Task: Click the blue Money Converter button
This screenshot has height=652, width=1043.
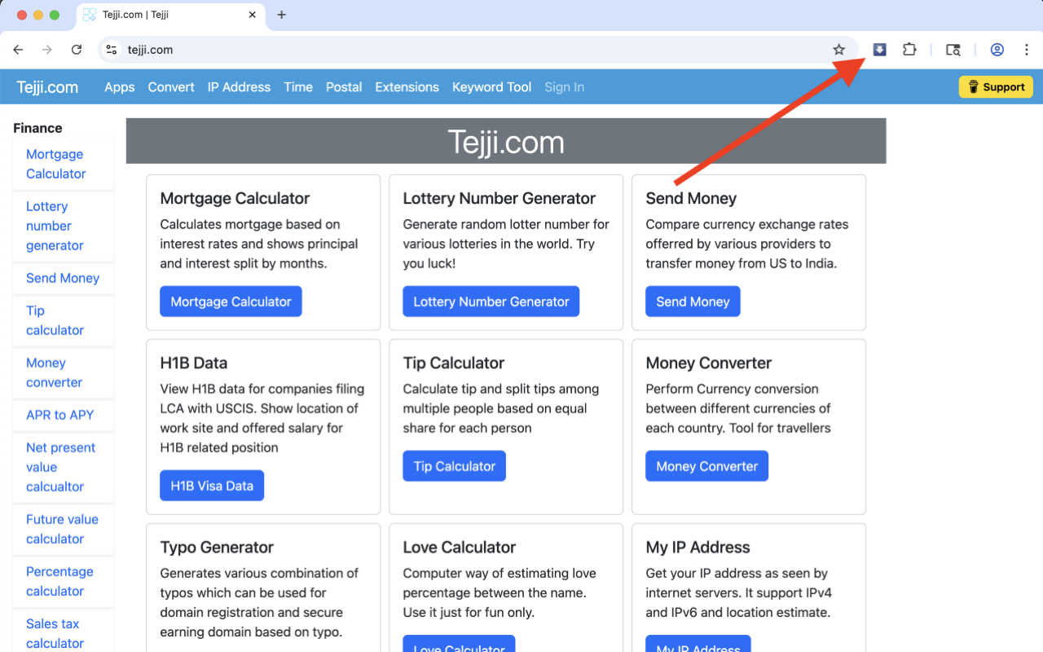Action: coord(707,466)
